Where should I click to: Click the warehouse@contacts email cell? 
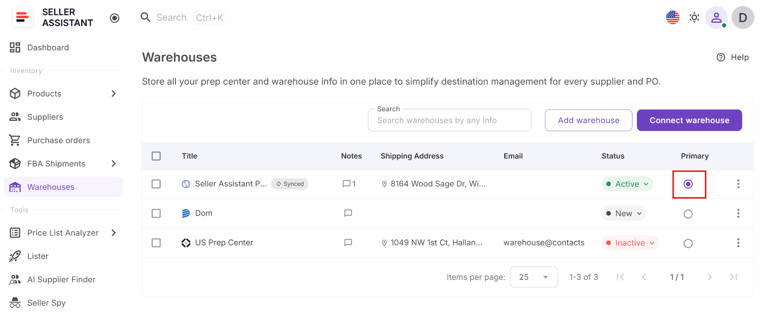click(544, 243)
